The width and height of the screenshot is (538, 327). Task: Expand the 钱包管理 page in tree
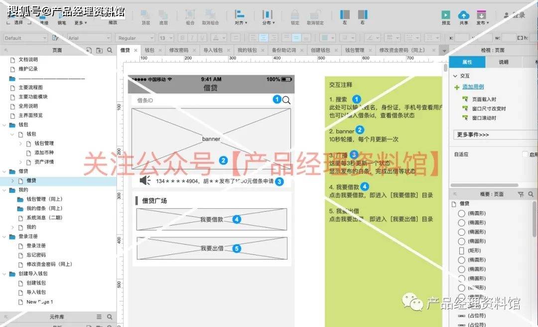pos(20,143)
